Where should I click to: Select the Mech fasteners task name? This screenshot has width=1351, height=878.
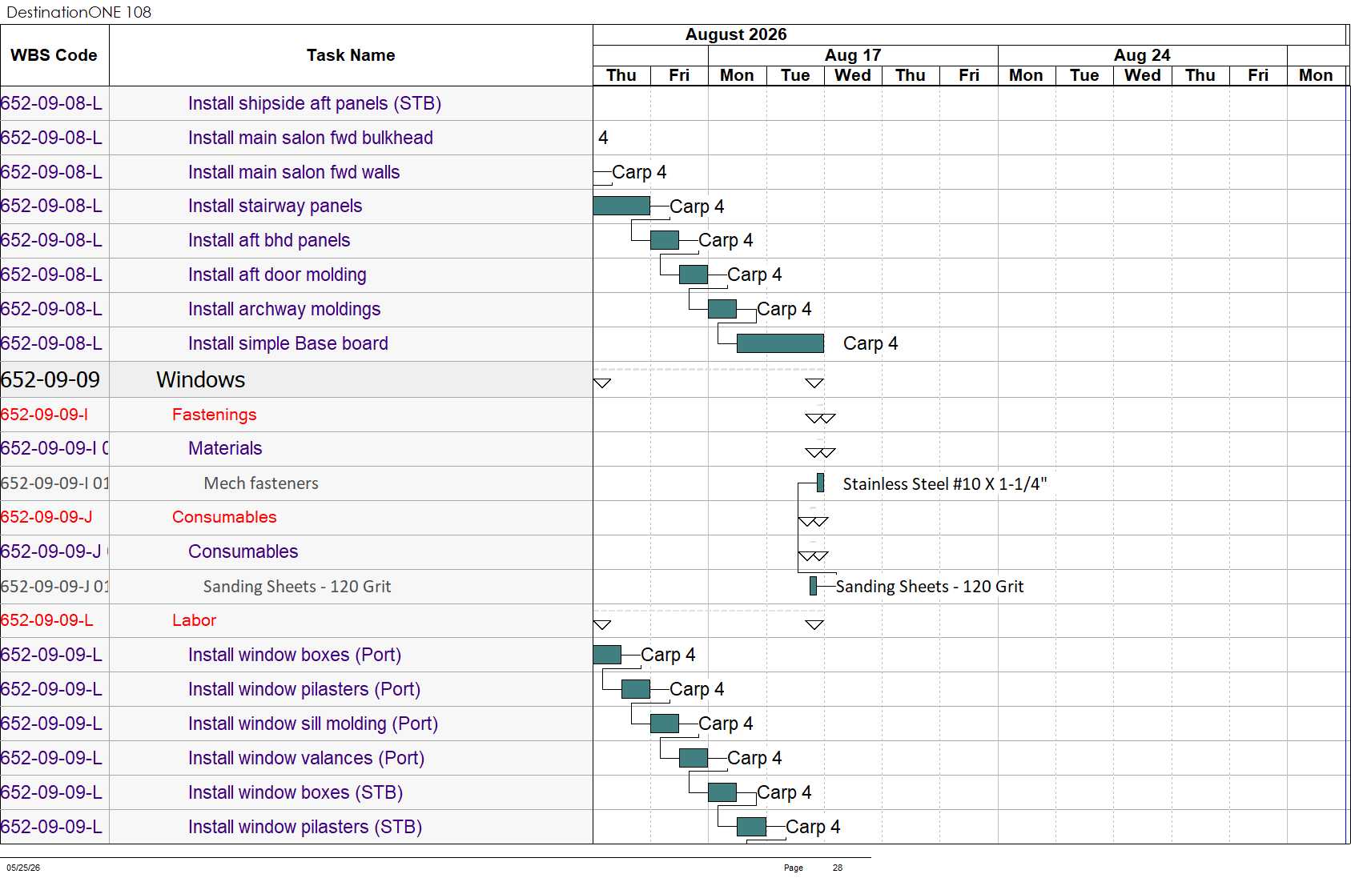261,483
